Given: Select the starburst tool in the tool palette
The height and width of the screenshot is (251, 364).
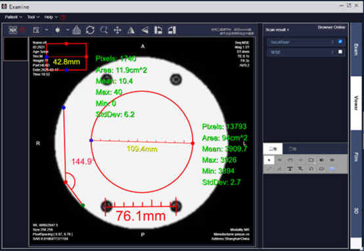Looking at the screenshot, I should click(x=332, y=160).
